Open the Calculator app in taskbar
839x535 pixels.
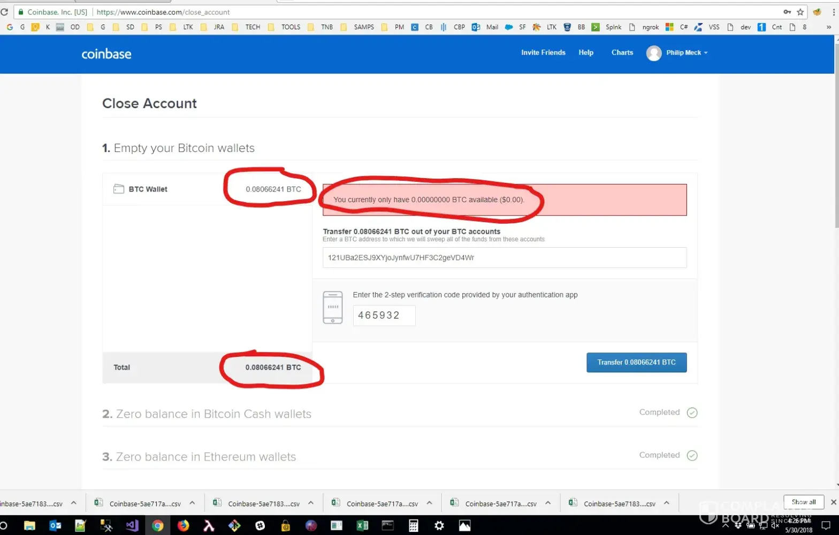(x=413, y=525)
